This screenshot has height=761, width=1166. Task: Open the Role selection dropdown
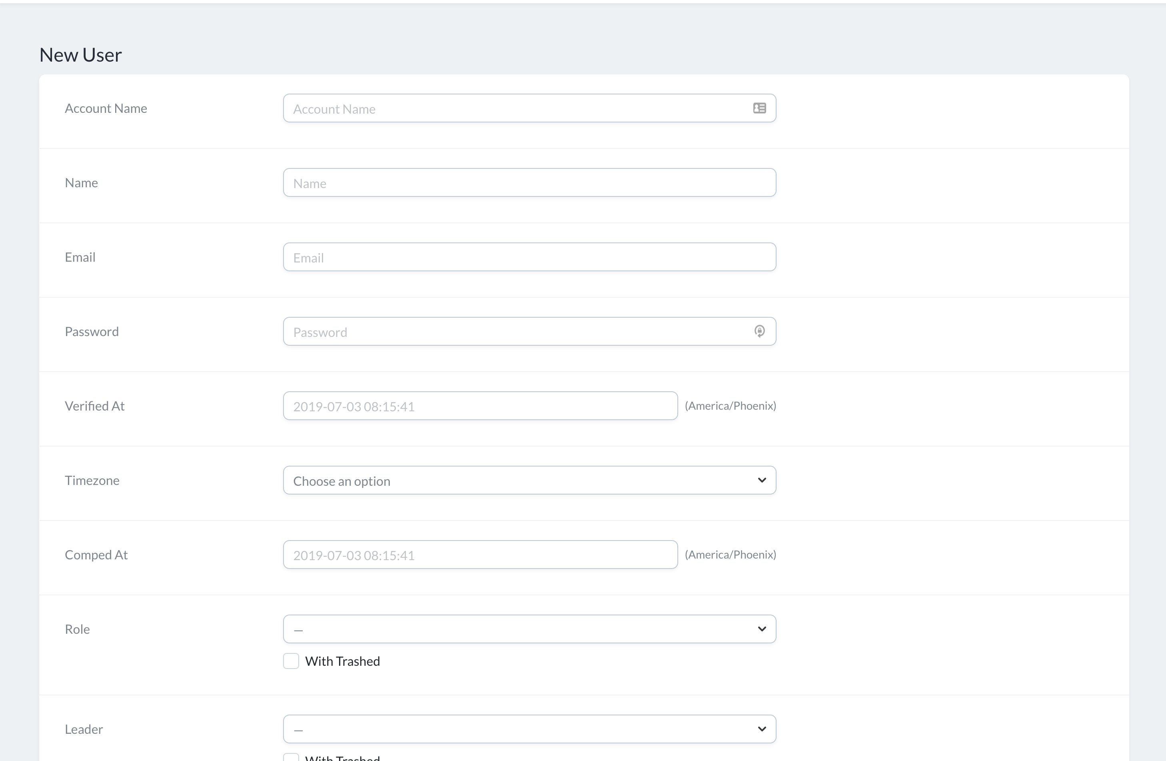[x=529, y=629]
